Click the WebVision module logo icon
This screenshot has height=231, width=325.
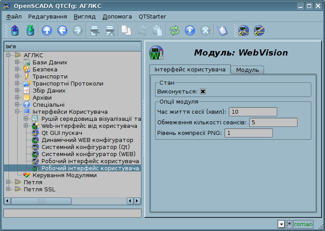pyautogui.click(x=156, y=52)
